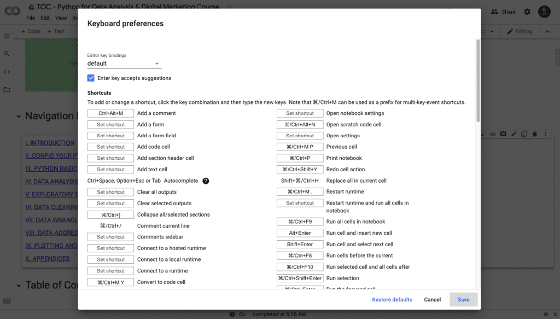The width and height of the screenshot is (560, 319).
Task: Copy the cell link via the link icon
Action: point(493,134)
